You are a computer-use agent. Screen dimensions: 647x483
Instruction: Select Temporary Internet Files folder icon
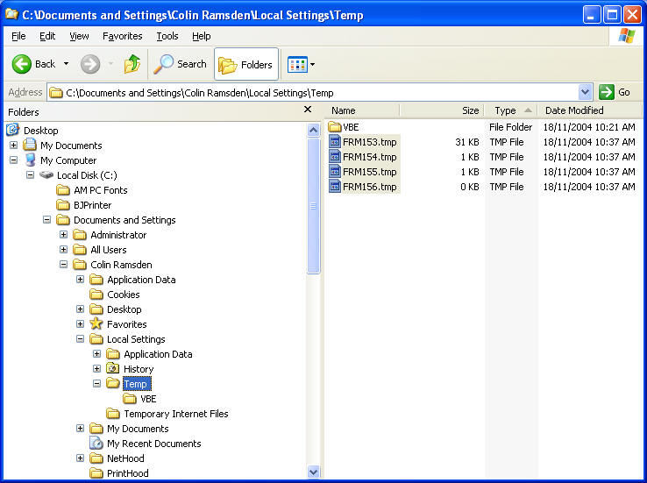[x=112, y=413]
